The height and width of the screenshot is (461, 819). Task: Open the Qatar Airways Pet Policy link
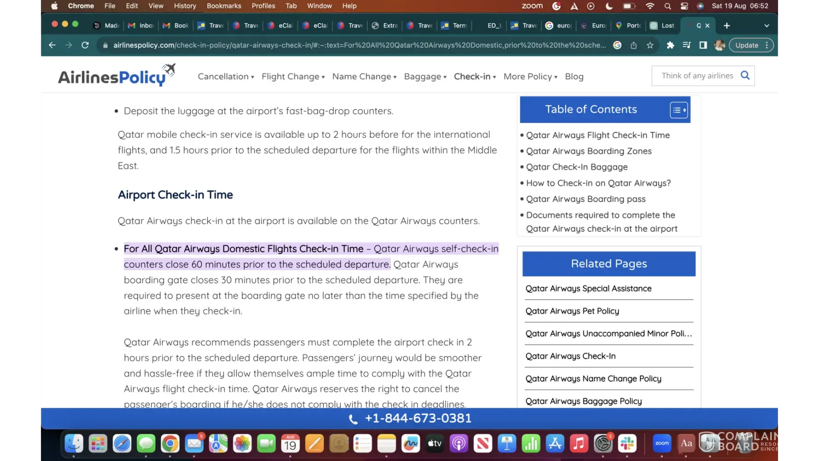(572, 311)
